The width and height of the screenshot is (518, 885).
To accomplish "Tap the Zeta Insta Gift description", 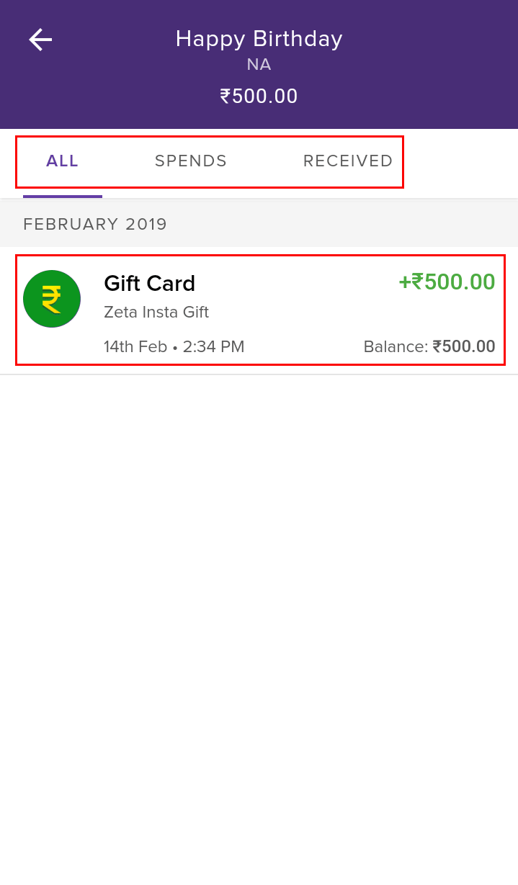I will [156, 313].
